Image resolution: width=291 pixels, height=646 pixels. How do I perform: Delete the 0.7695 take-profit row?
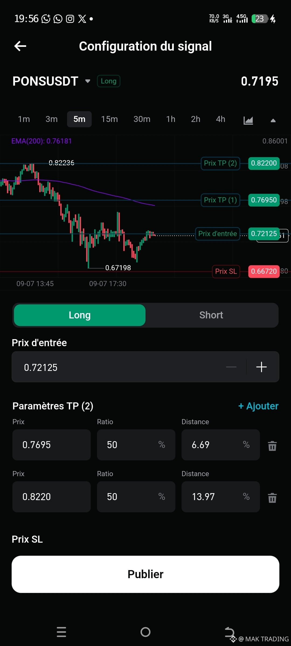point(272,446)
